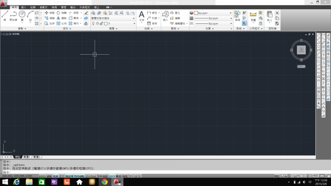331x186 pixels.
Task: Select the Circle (圓) tool
Action: (x=22, y=16)
